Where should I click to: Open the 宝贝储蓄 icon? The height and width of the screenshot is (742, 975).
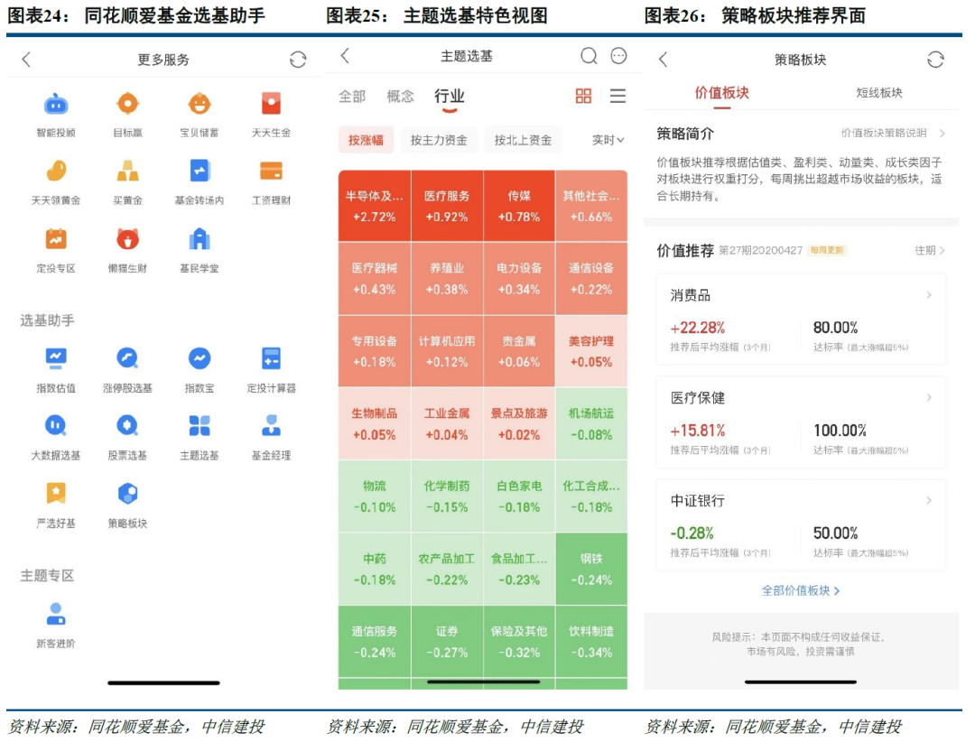click(x=200, y=103)
